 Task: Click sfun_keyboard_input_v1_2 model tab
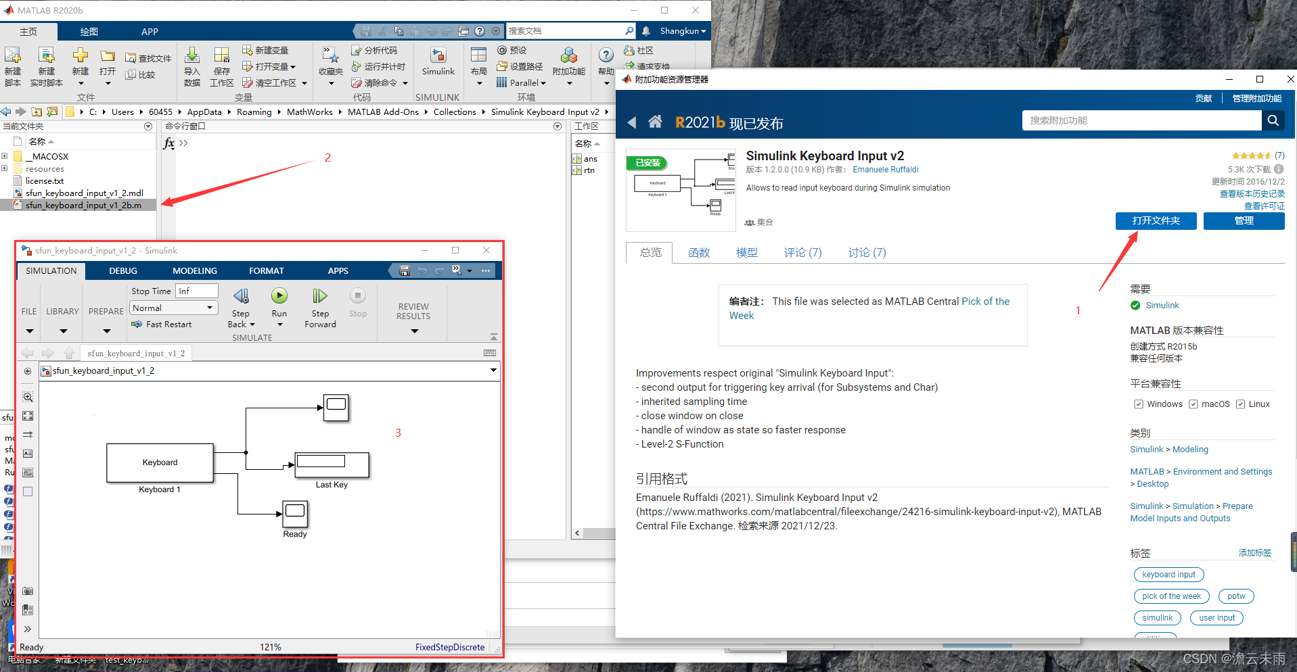pyautogui.click(x=136, y=353)
